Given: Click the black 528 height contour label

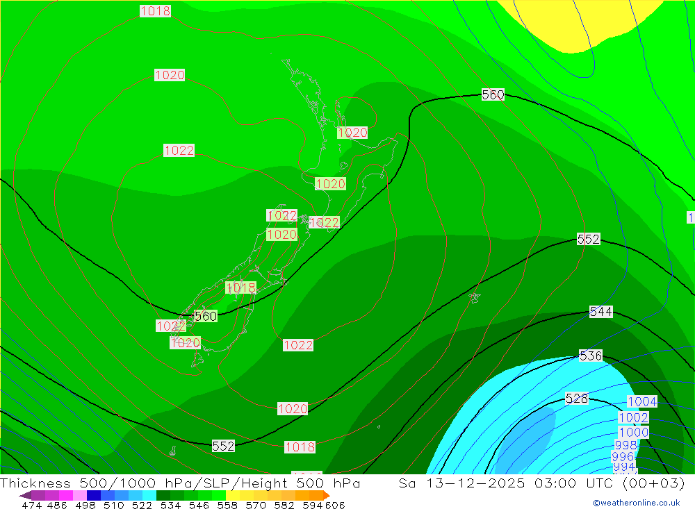Looking at the screenshot, I should (x=577, y=399).
